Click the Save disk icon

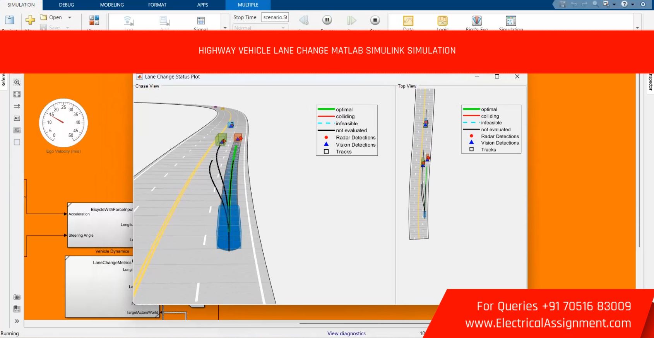[x=43, y=27]
